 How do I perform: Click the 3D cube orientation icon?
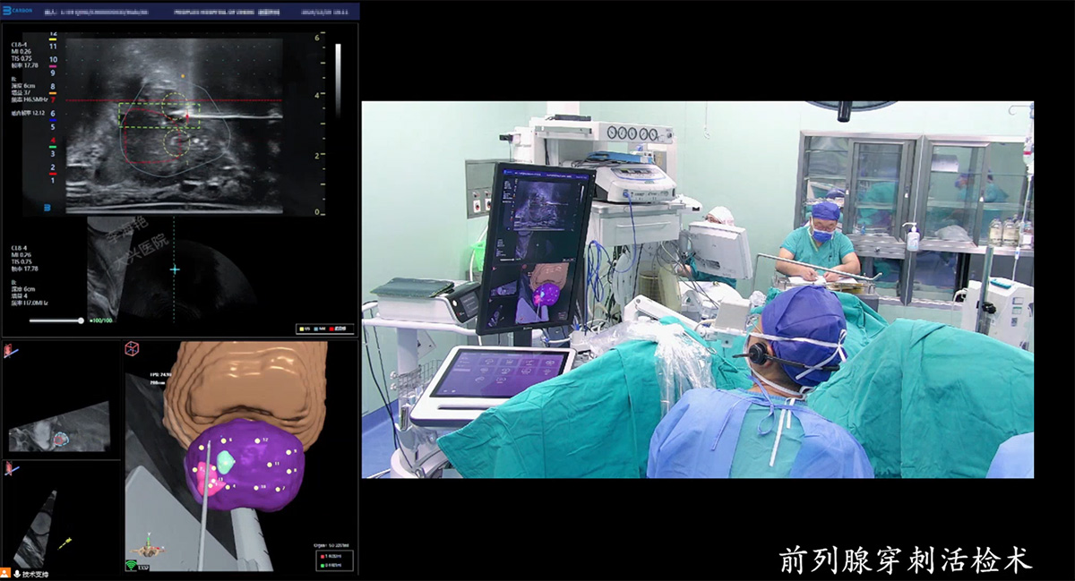pyautogui.click(x=132, y=347)
